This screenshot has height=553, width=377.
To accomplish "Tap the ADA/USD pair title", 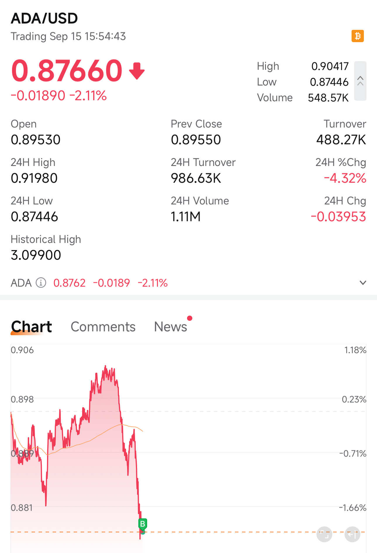I will pyautogui.click(x=44, y=18).
